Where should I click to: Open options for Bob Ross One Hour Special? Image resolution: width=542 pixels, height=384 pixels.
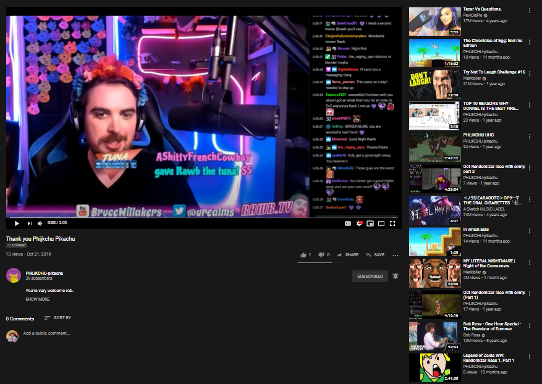click(x=529, y=325)
